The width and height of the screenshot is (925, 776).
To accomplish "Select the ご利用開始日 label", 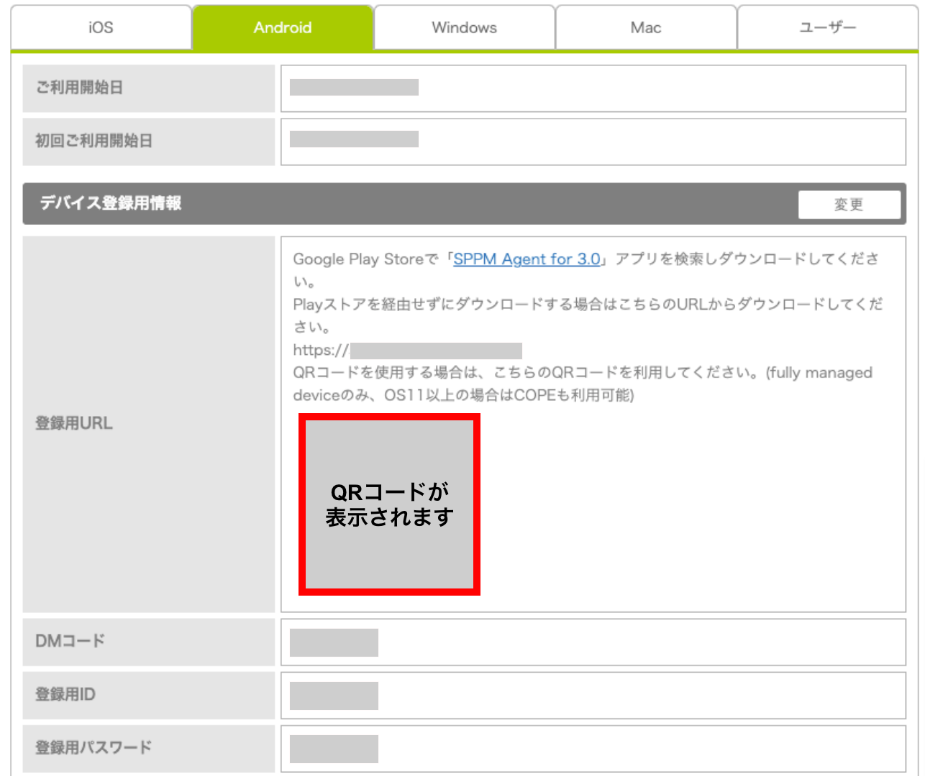I will (80, 88).
